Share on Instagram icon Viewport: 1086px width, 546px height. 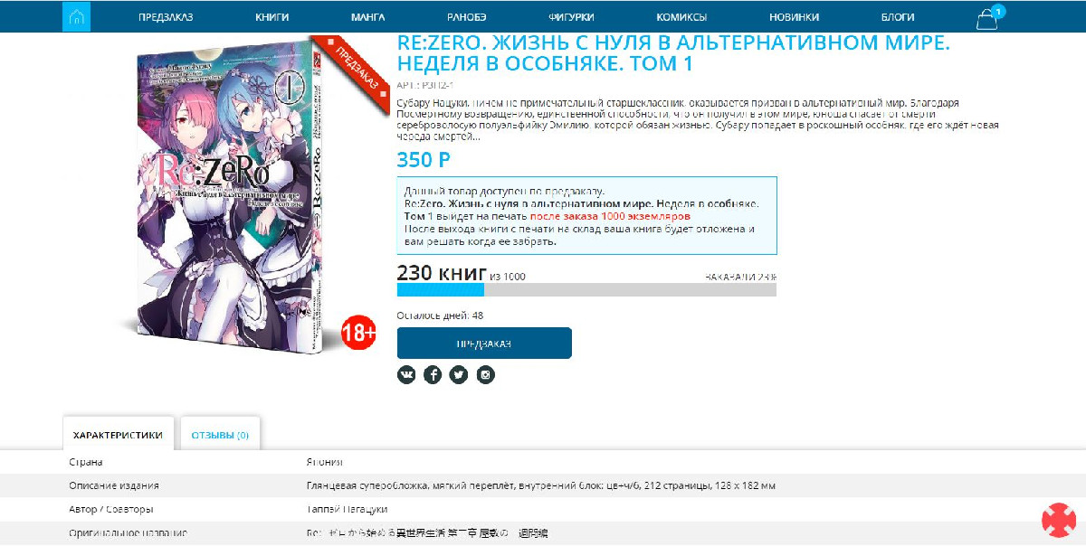[x=486, y=375]
